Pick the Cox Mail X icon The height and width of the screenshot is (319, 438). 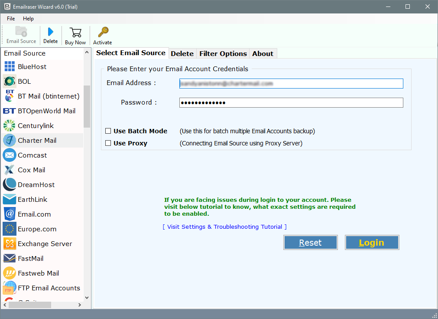coord(9,170)
